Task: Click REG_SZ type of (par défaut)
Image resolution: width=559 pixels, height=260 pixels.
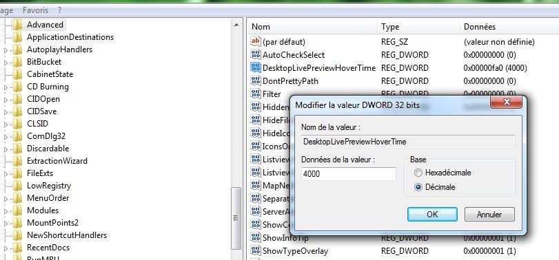Action: coord(394,42)
